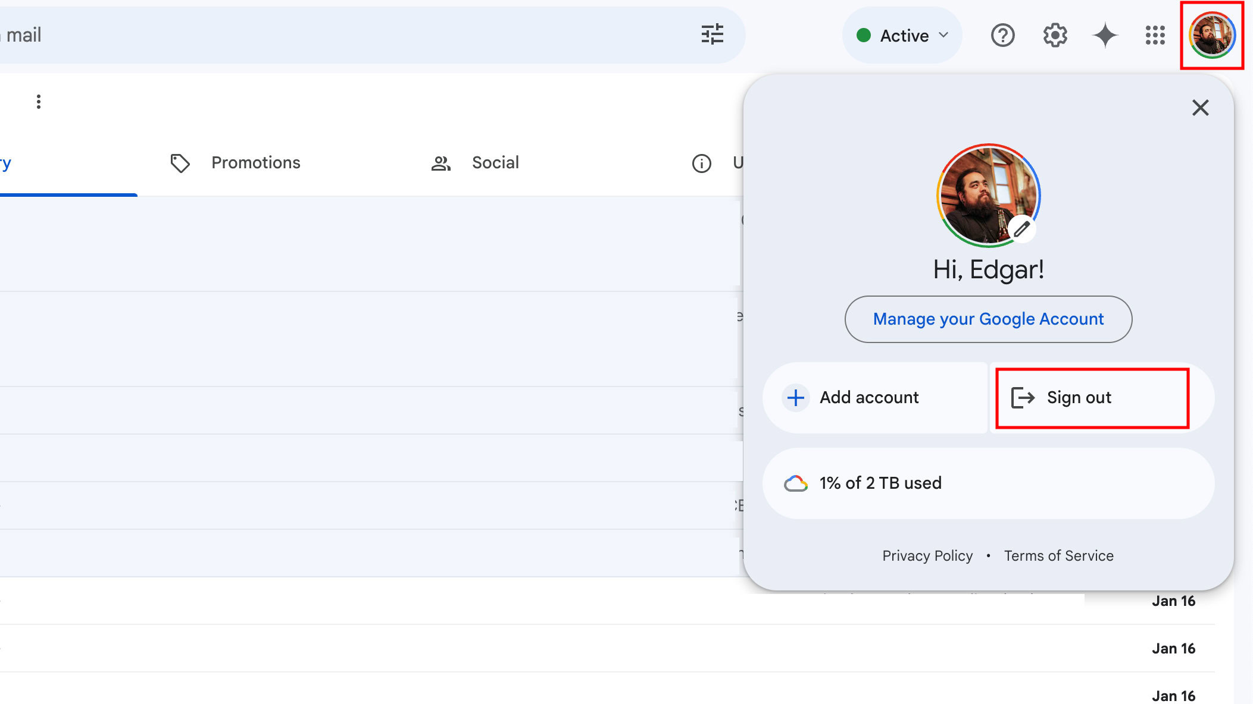
Task: Expand the updates info circle tab
Action: pyautogui.click(x=701, y=162)
